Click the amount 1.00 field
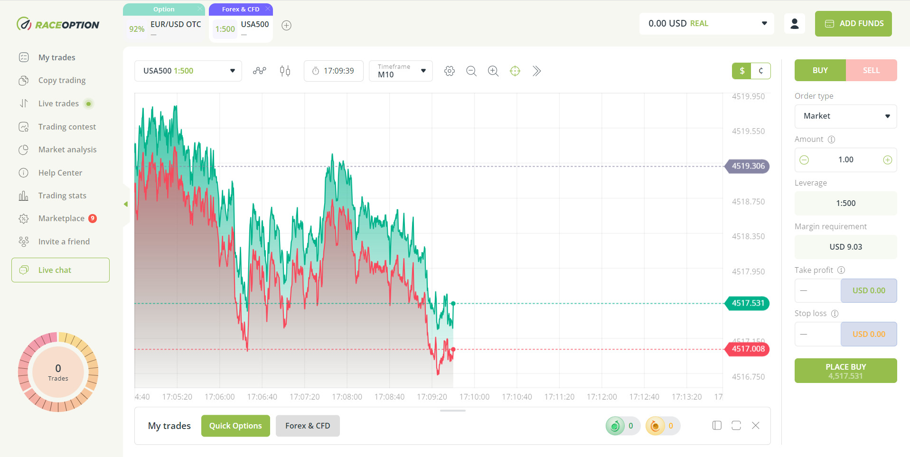This screenshot has width=910, height=457. point(846,160)
